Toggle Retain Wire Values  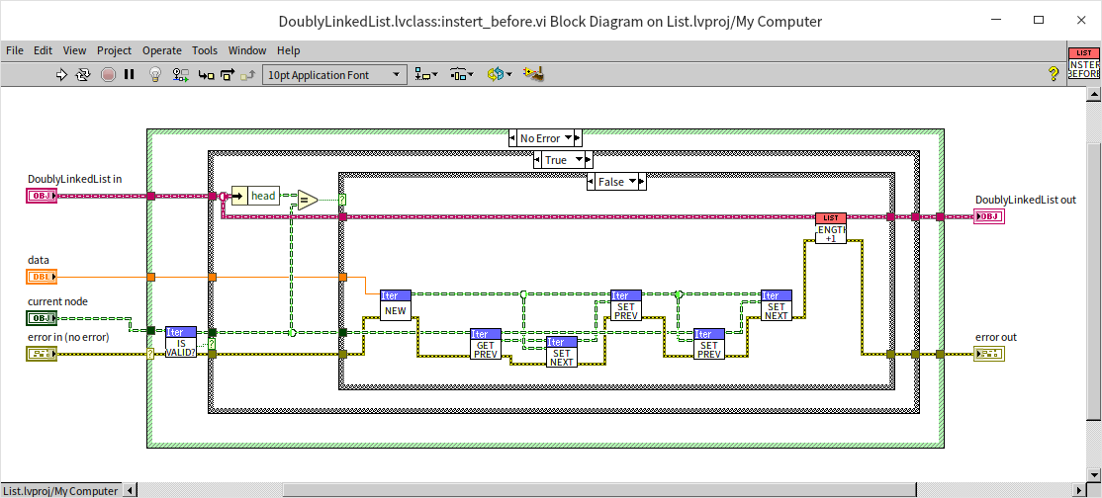[x=180, y=74]
